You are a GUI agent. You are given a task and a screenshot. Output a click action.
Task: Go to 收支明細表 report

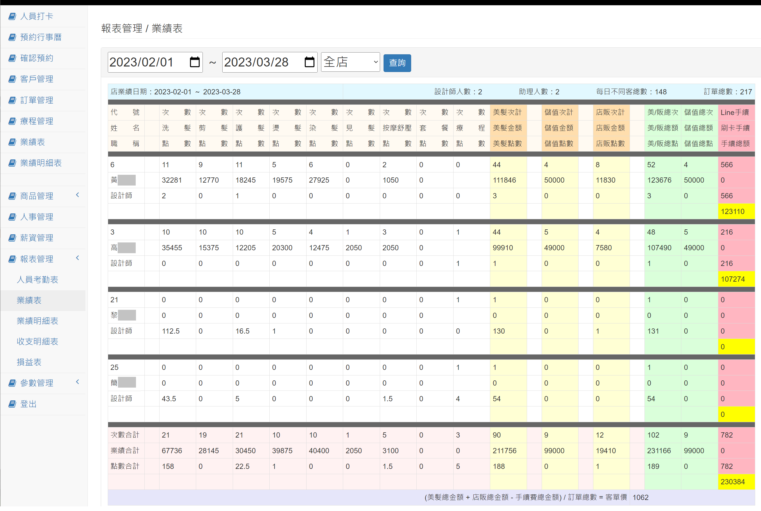(x=37, y=341)
